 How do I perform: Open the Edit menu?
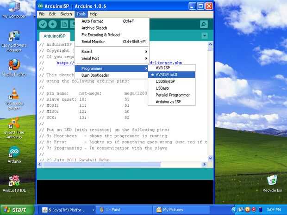coord(52,14)
